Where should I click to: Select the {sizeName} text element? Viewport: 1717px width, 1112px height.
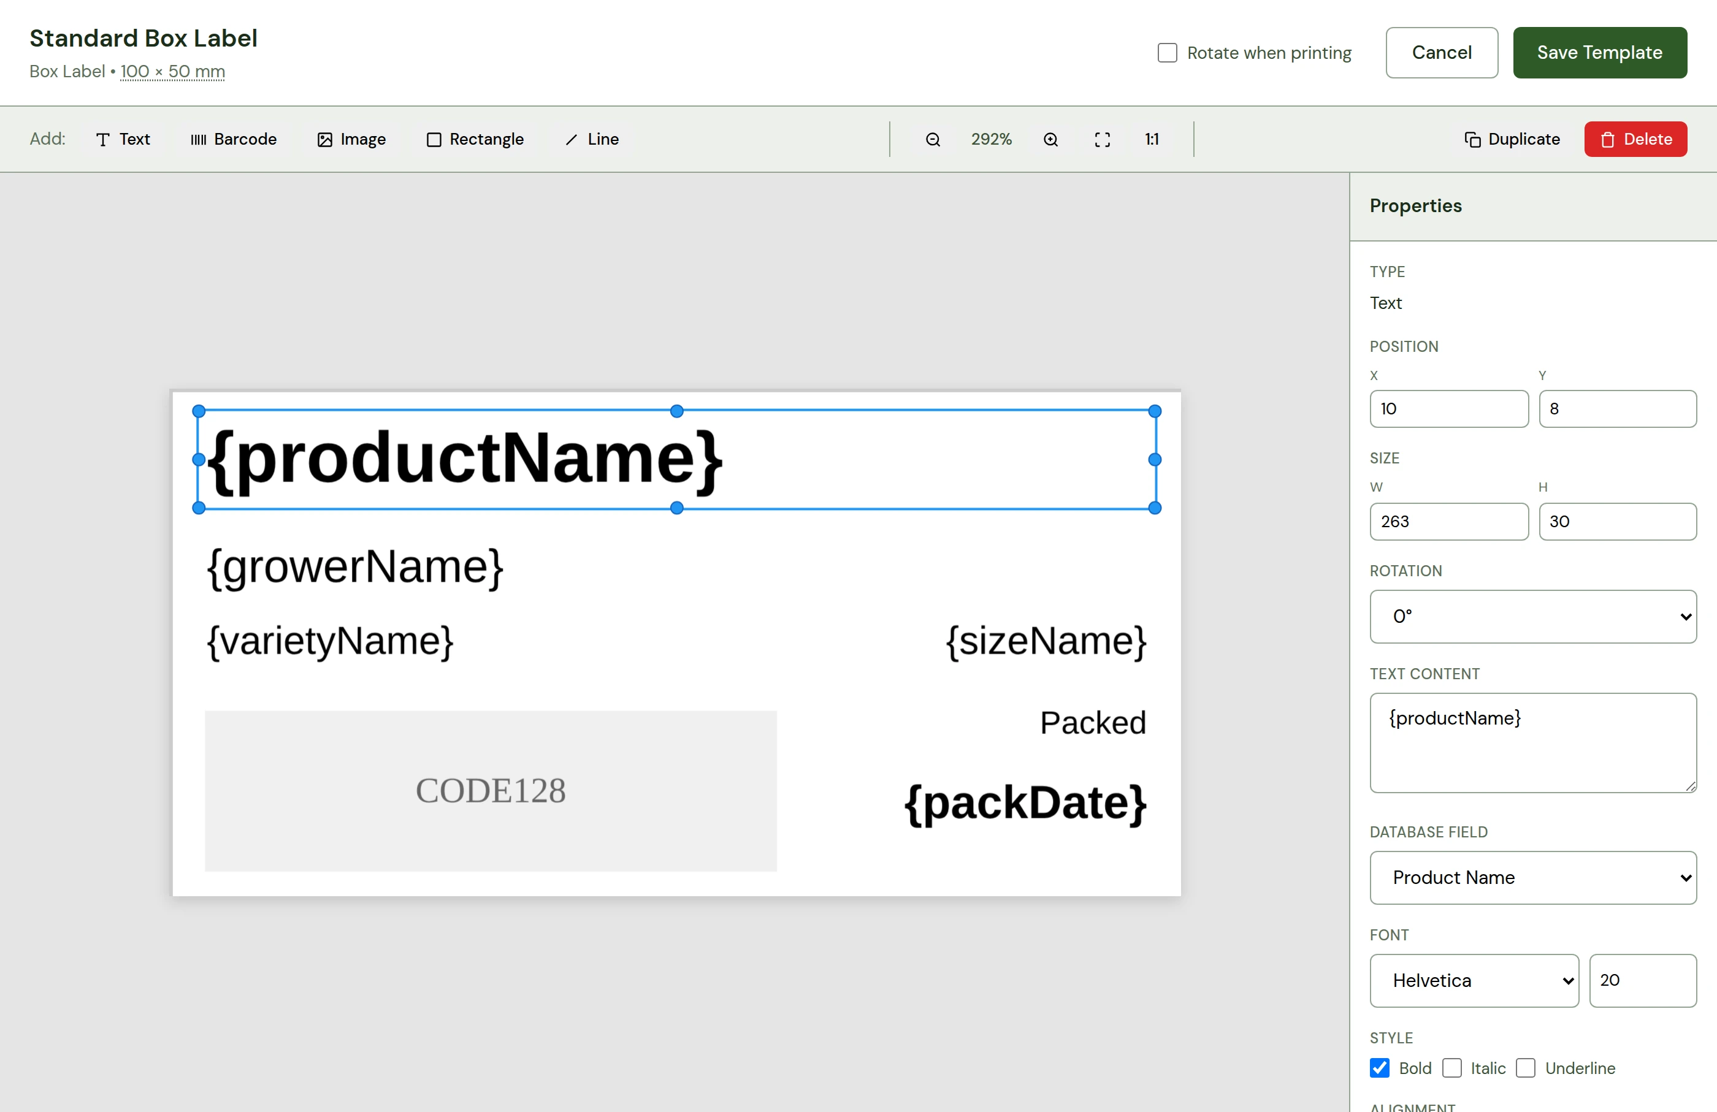point(1046,641)
